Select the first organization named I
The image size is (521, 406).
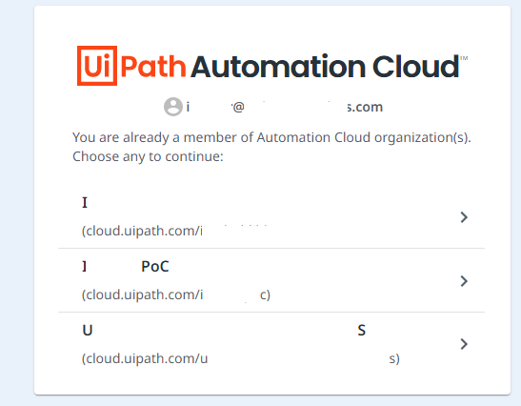pyautogui.click(x=85, y=202)
